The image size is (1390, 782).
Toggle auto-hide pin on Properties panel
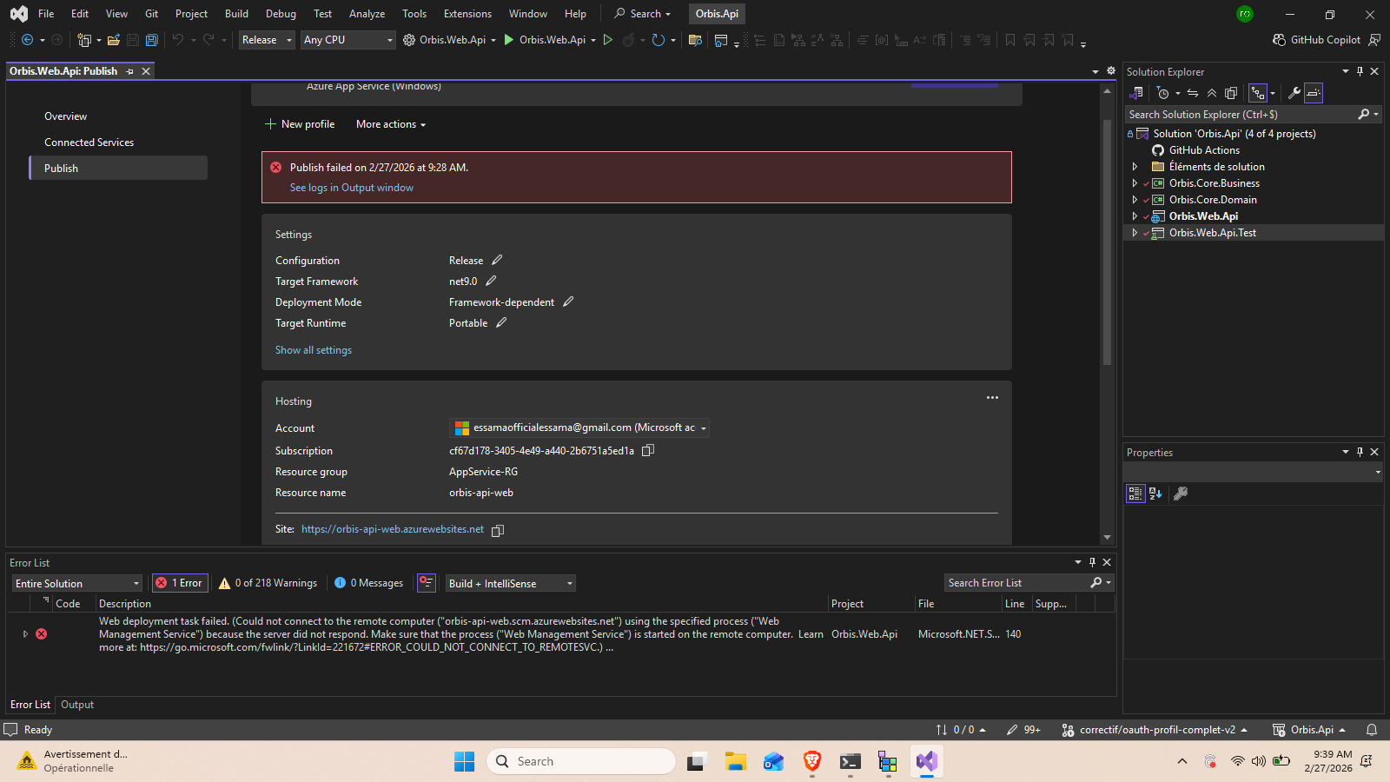coord(1360,452)
